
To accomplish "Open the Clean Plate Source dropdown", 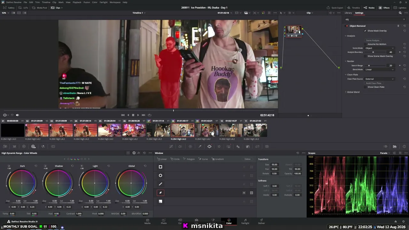I will pyautogui.click(x=380, y=79).
